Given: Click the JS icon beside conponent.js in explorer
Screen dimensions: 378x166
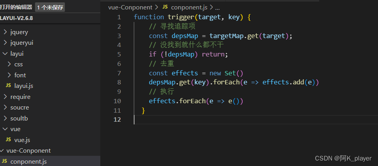Looking at the screenshot, I should pyautogui.click(x=5, y=161).
